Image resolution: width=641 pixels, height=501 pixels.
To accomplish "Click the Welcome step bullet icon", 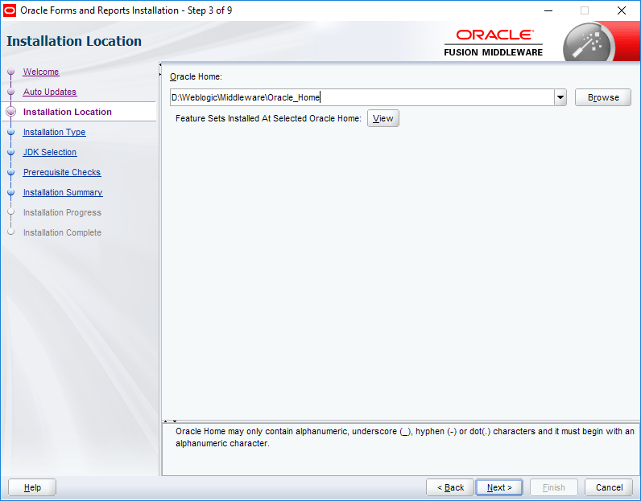I will [11, 72].
